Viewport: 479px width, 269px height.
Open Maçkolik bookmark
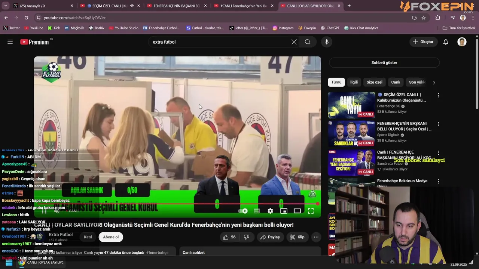74,28
